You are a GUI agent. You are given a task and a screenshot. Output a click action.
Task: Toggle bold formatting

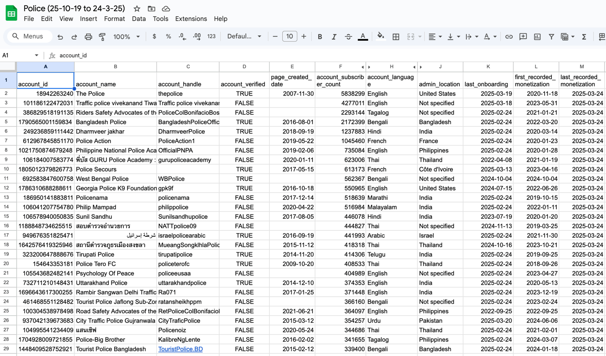[320, 37]
